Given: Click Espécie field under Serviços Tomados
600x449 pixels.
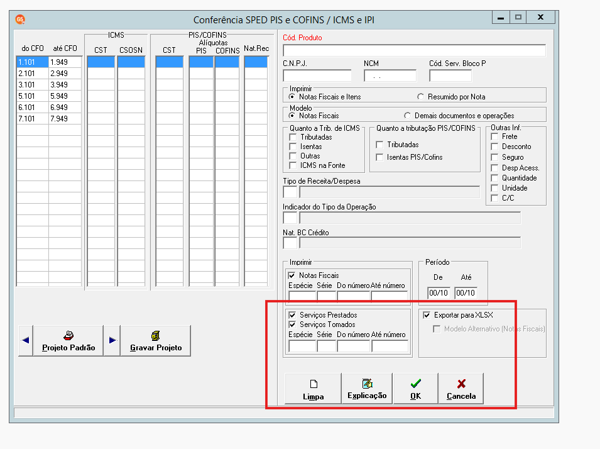Looking at the screenshot, I should click(302, 346).
